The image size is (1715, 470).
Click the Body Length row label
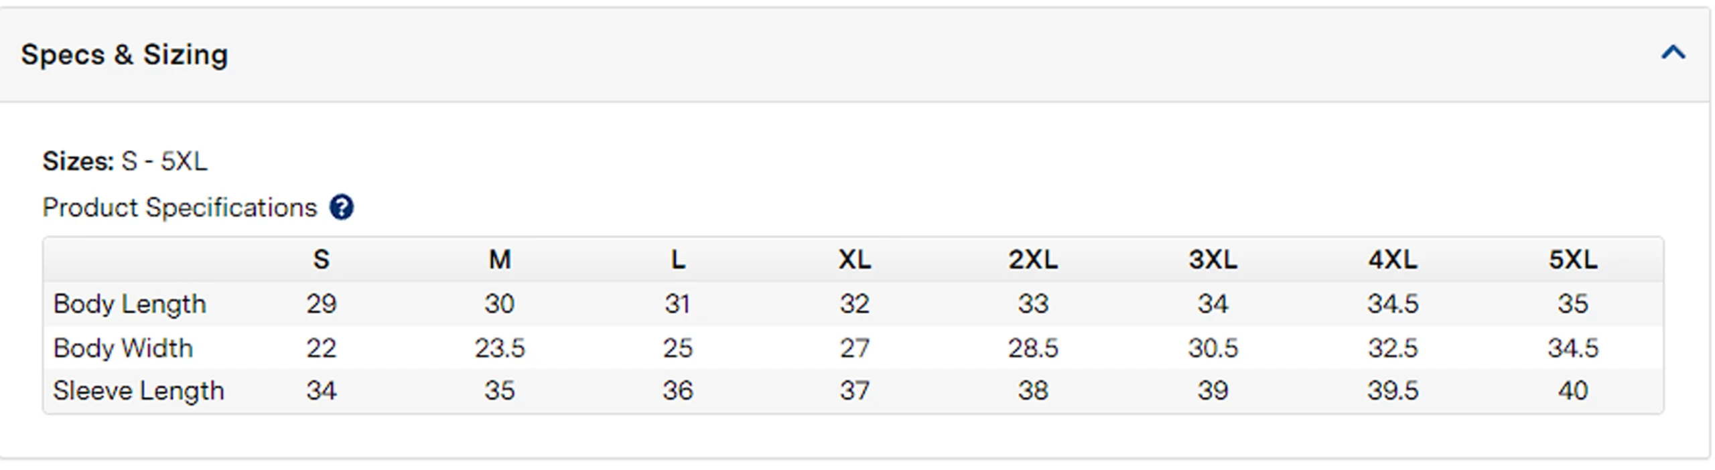click(130, 304)
